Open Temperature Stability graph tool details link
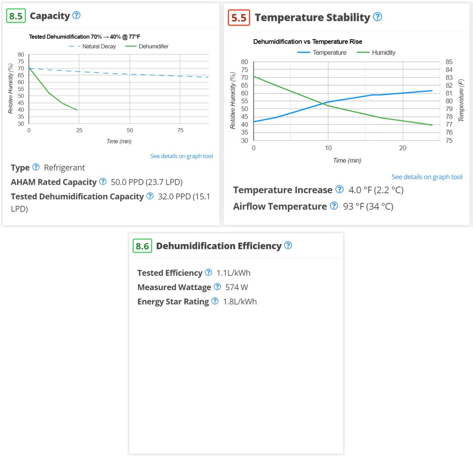Image resolution: width=473 pixels, height=457 pixels. [x=427, y=177]
